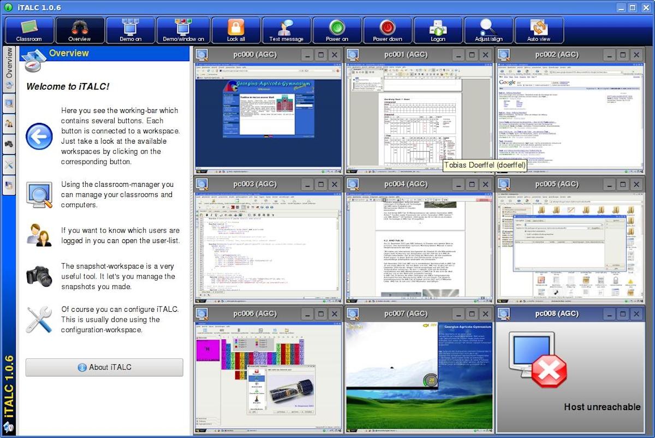Toggle the Overview button in toolbar
Viewport: 655px width, 438px height.
click(80, 31)
